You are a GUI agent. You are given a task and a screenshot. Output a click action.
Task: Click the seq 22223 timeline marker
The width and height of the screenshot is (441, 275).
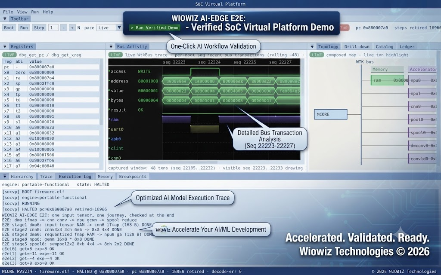(x=174, y=62)
